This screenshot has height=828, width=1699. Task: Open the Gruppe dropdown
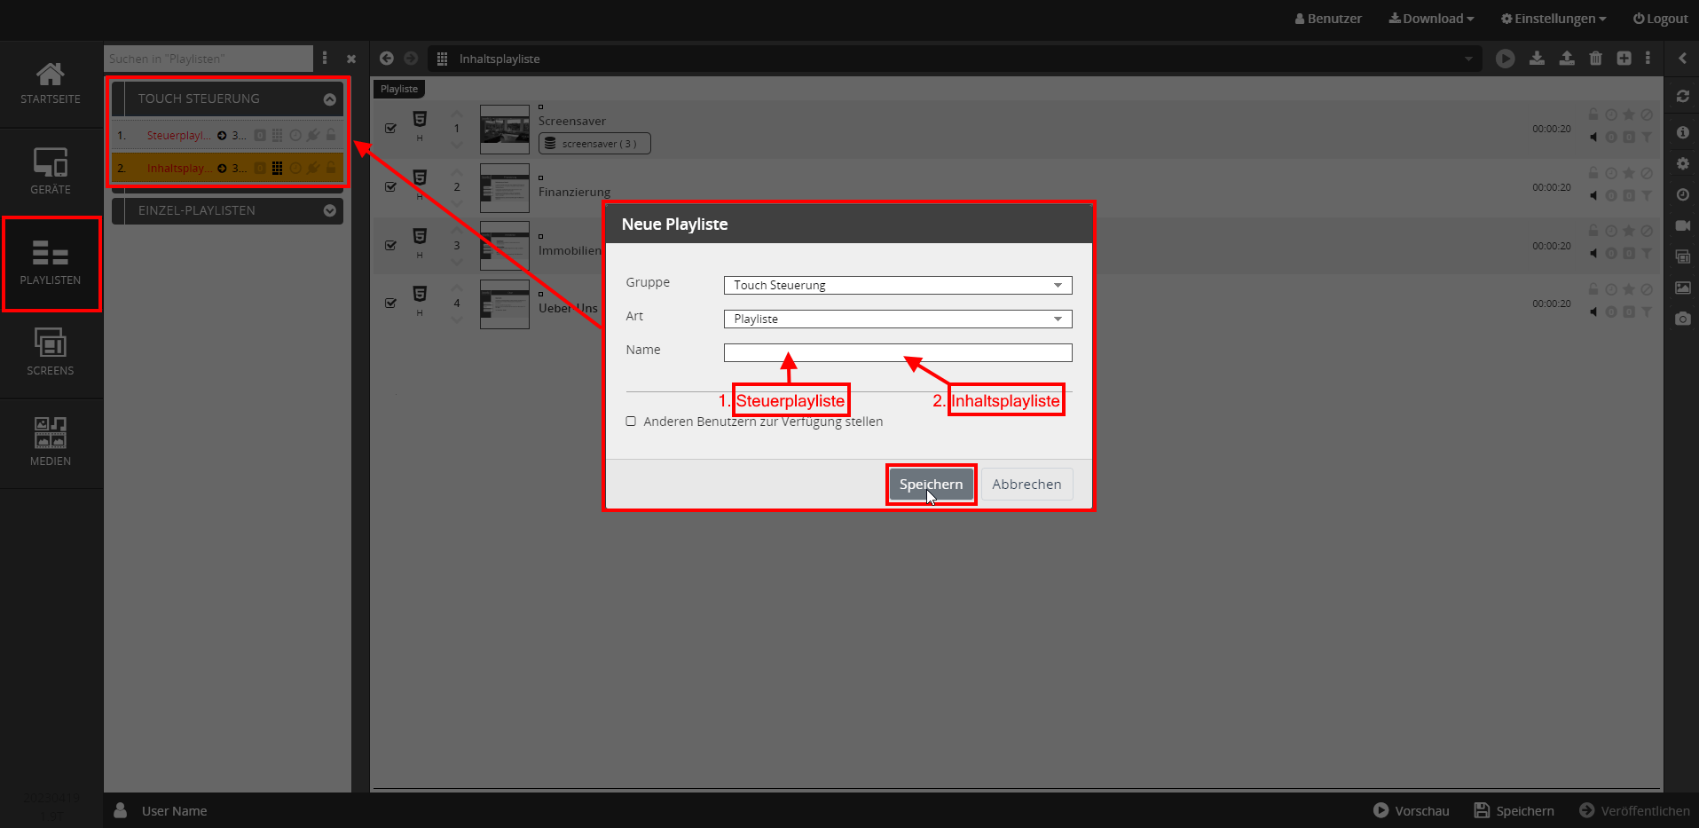(897, 285)
